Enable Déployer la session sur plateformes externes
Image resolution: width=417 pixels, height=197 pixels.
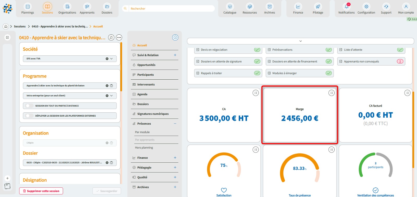29,116
